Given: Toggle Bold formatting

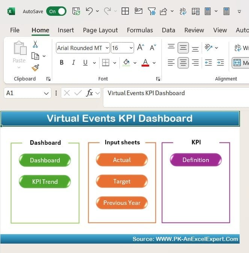Looking at the screenshot, I should pos(62,62).
